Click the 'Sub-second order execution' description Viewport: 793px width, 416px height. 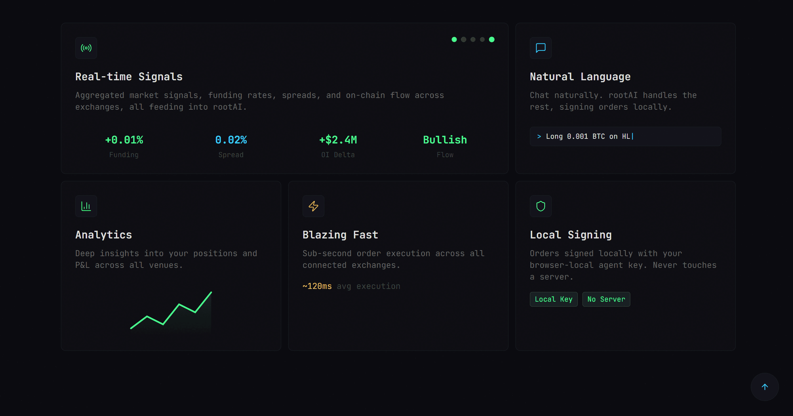[393, 259]
